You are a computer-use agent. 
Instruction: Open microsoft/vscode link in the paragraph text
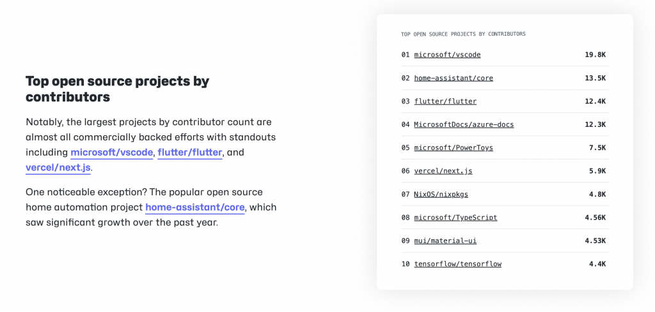point(112,152)
